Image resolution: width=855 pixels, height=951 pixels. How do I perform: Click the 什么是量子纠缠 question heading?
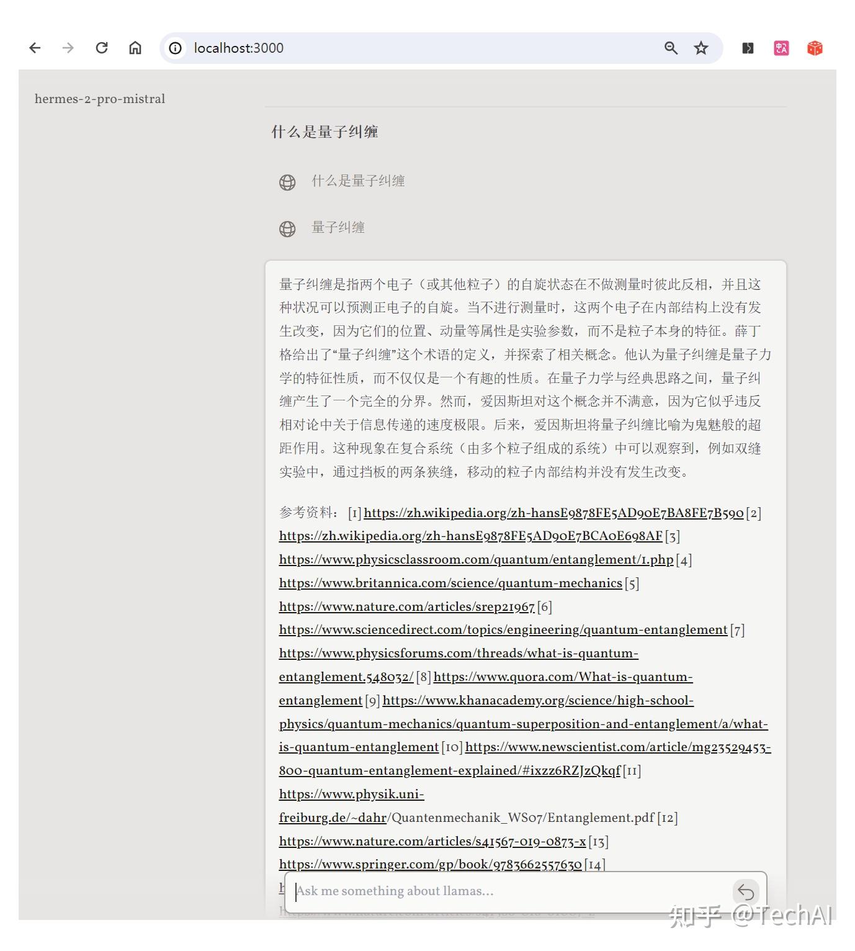pyautogui.click(x=325, y=132)
